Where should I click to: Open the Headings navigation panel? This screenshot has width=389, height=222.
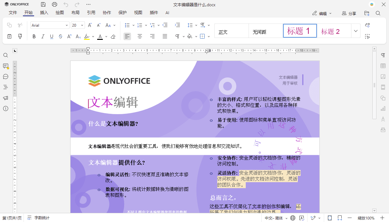(6, 87)
